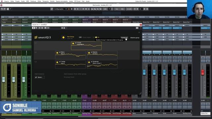This screenshot has height=119, width=212.
Task: Click the Abs button in toolbar
Action: (122, 9)
